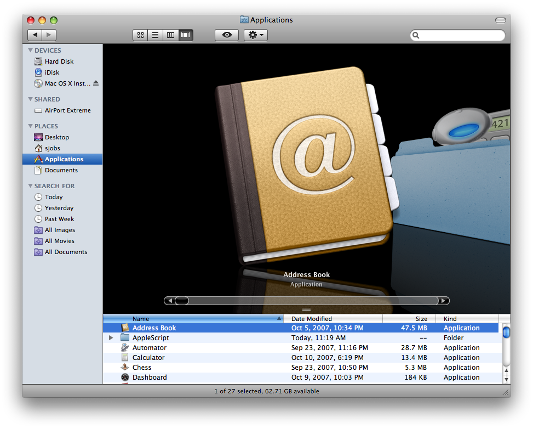Click the Spotlight search field
The width and height of the screenshot is (533, 428).
pos(458,35)
